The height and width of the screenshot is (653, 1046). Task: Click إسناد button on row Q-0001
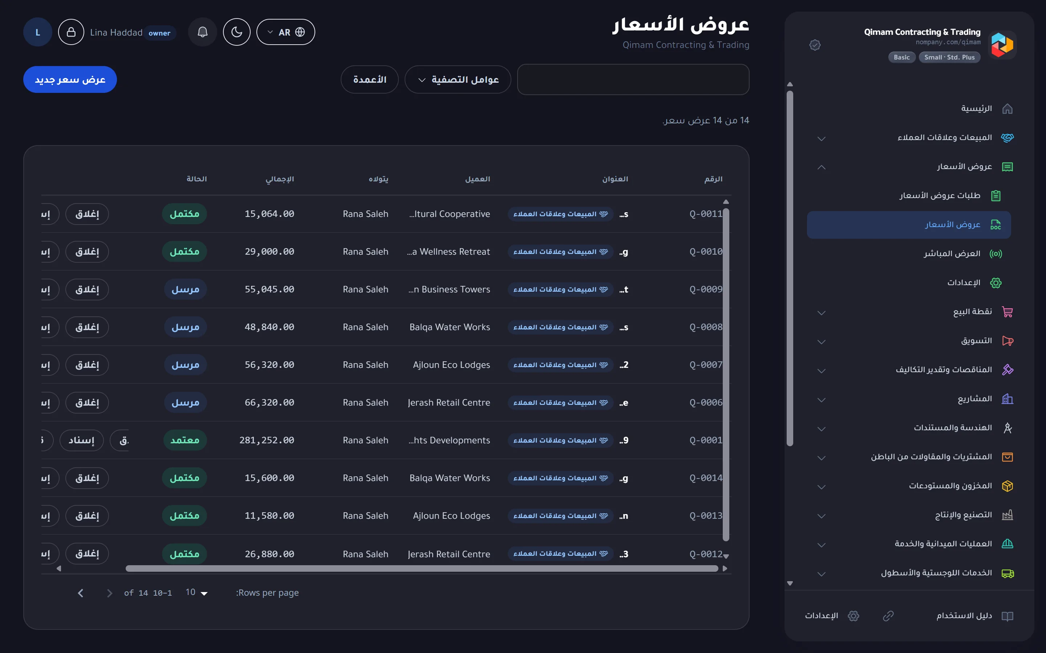[x=81, y=440]
